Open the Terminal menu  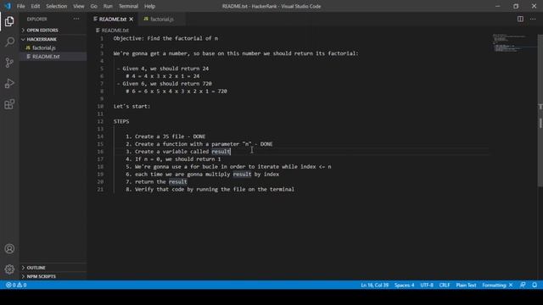point(128,6)
